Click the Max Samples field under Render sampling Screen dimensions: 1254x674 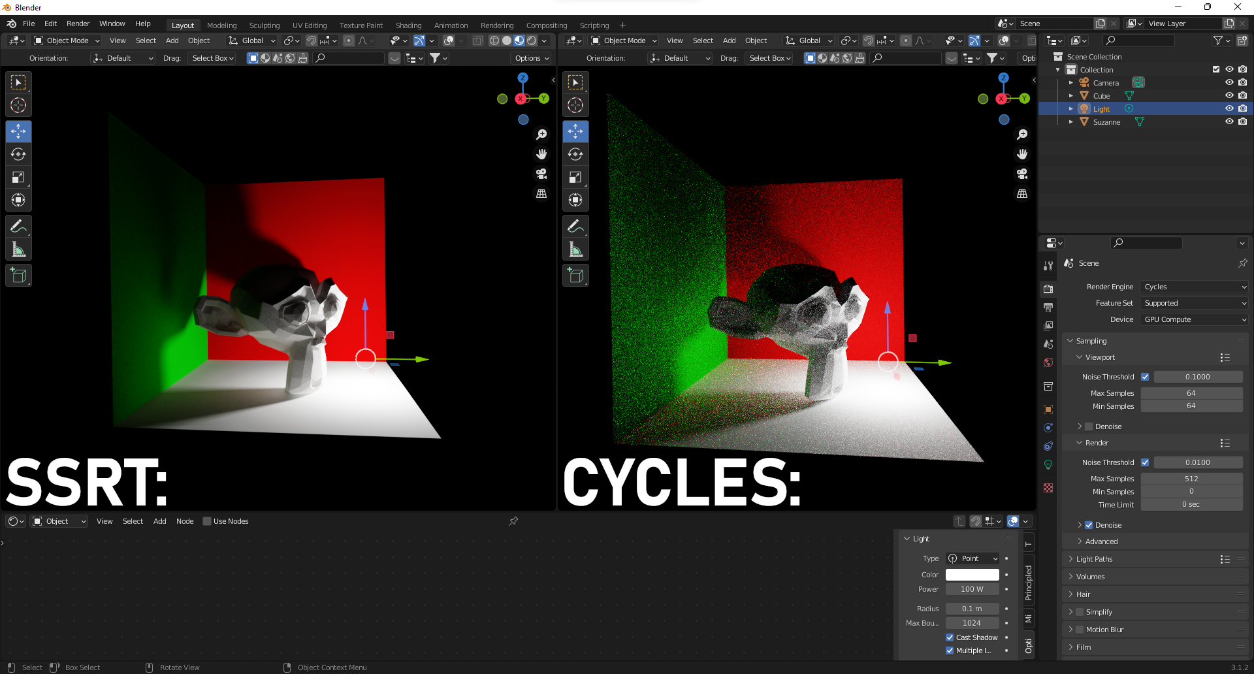click(1192, 479)
